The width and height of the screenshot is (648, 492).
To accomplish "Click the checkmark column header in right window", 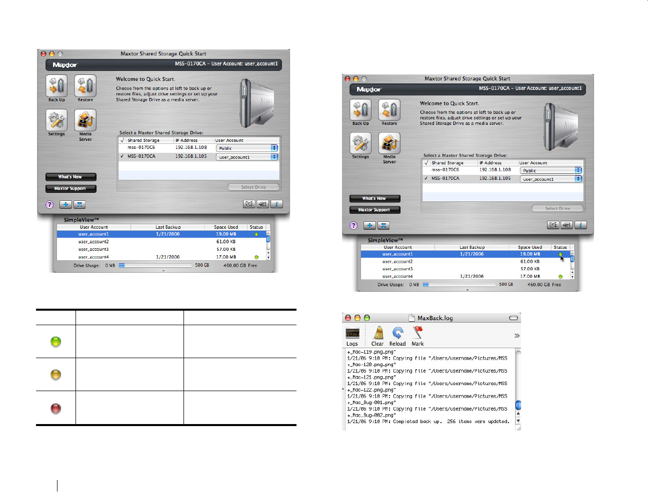I will (426, 163).
